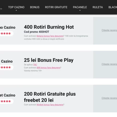Follow the Betano bonus fara depunere link

coord(50,36)
